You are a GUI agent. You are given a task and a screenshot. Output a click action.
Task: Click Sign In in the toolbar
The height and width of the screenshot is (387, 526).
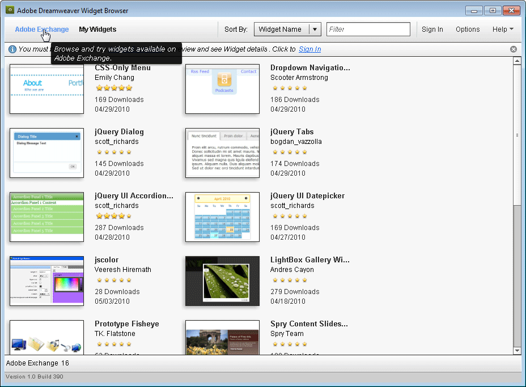[432, 29]
